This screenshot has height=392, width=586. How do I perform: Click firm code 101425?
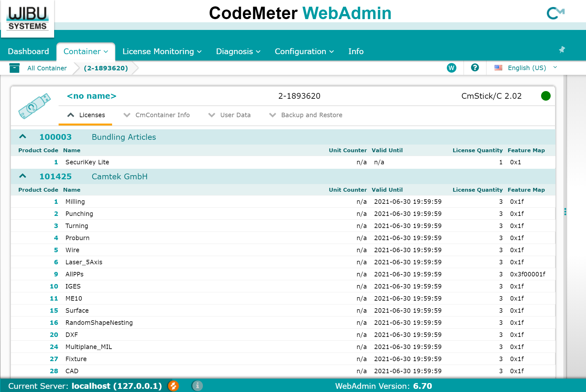[x=55, y=176]
